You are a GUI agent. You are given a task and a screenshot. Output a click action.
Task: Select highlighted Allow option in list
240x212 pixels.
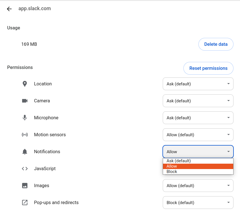[198, 166]
